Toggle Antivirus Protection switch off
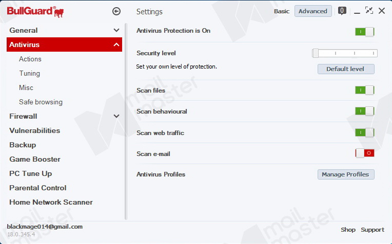The width and height of the screenshot is (392, 244). pos(364,32)
